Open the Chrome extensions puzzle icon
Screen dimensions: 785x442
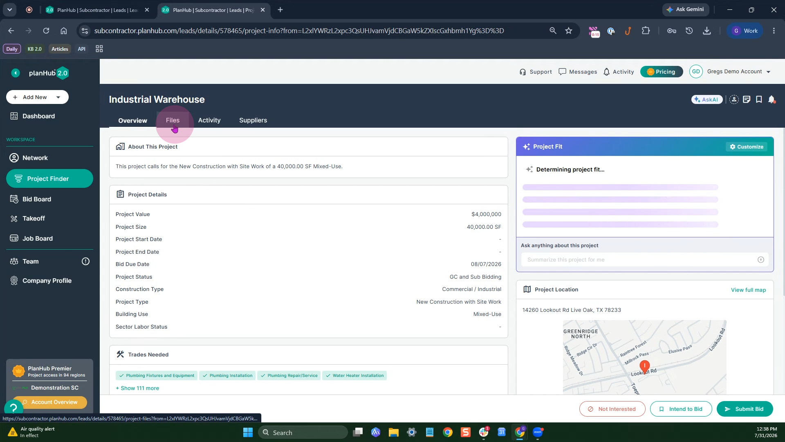click(x=646, y=31)
